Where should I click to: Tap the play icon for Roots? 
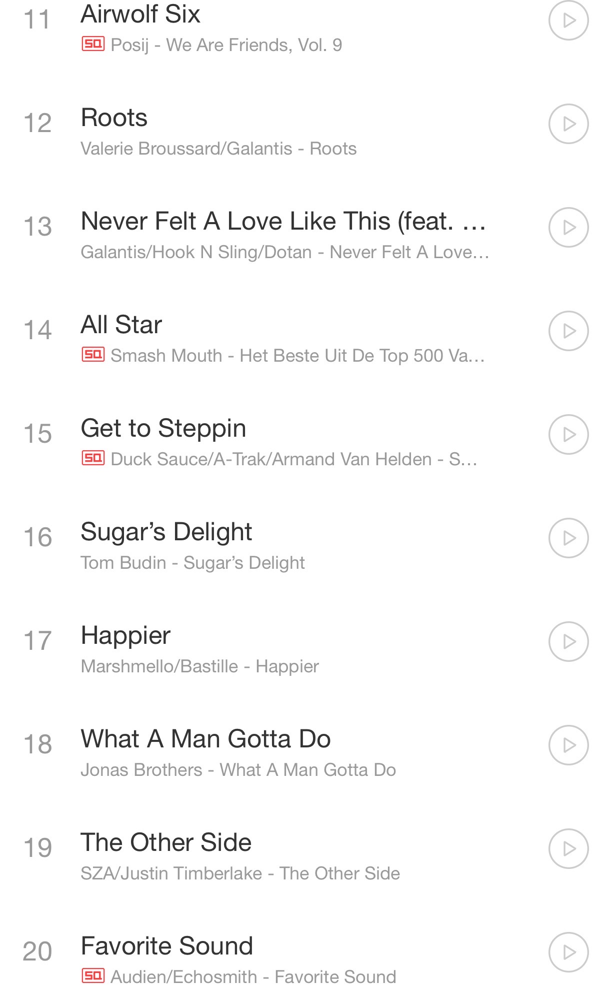pyautogui.click(x=568, y=124)
